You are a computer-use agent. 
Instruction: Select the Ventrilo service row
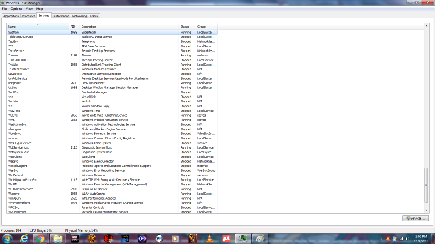tap(112, 101)
